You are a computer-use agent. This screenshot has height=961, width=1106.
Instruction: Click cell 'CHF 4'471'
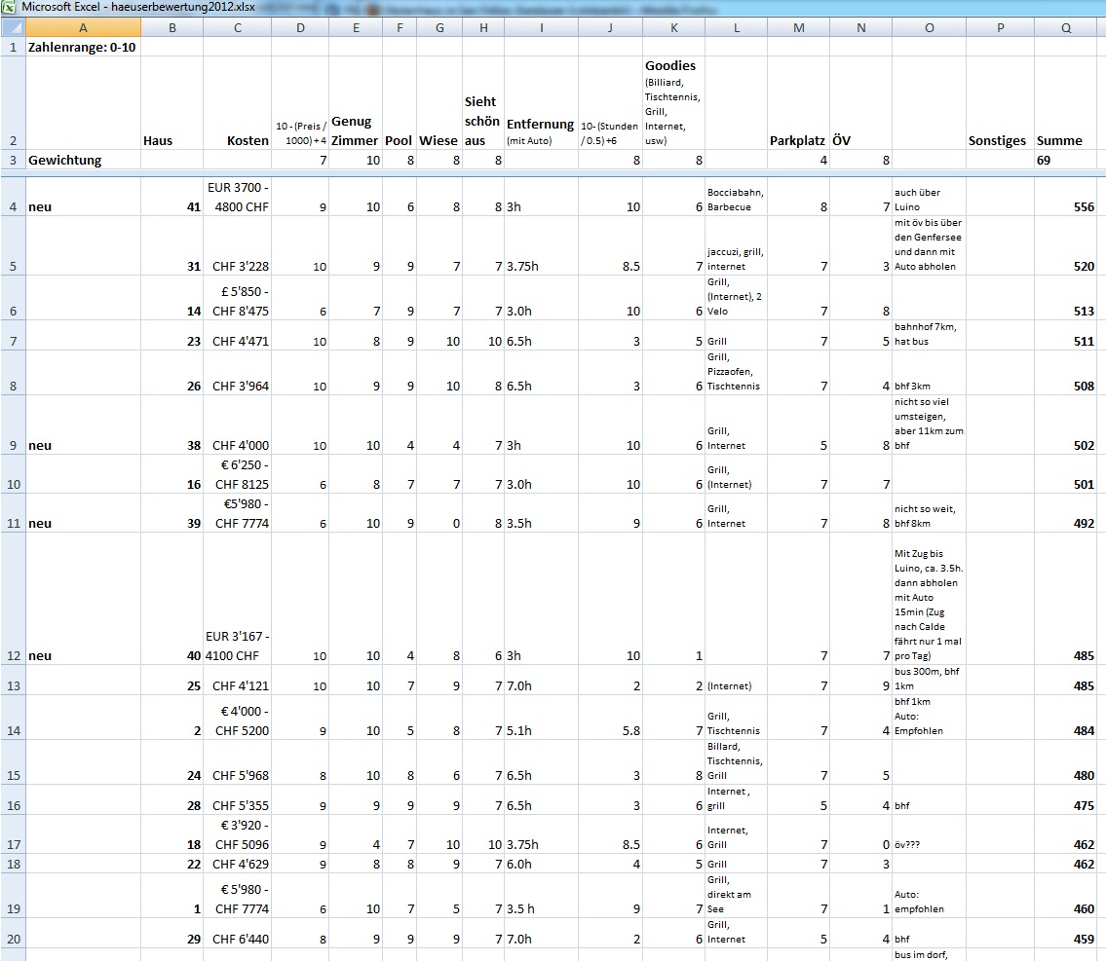point(237,335)
